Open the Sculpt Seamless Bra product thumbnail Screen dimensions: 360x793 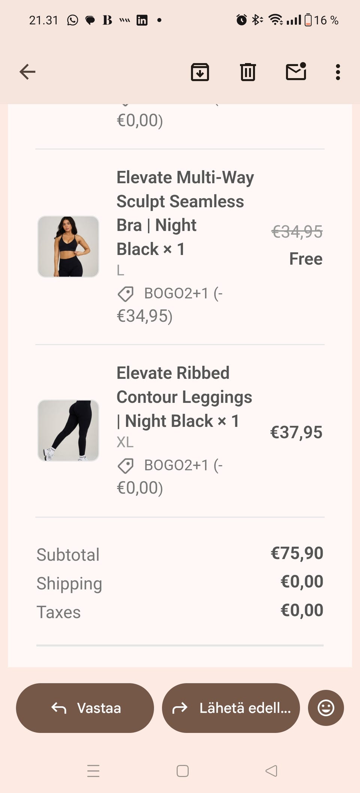point(68,246)
